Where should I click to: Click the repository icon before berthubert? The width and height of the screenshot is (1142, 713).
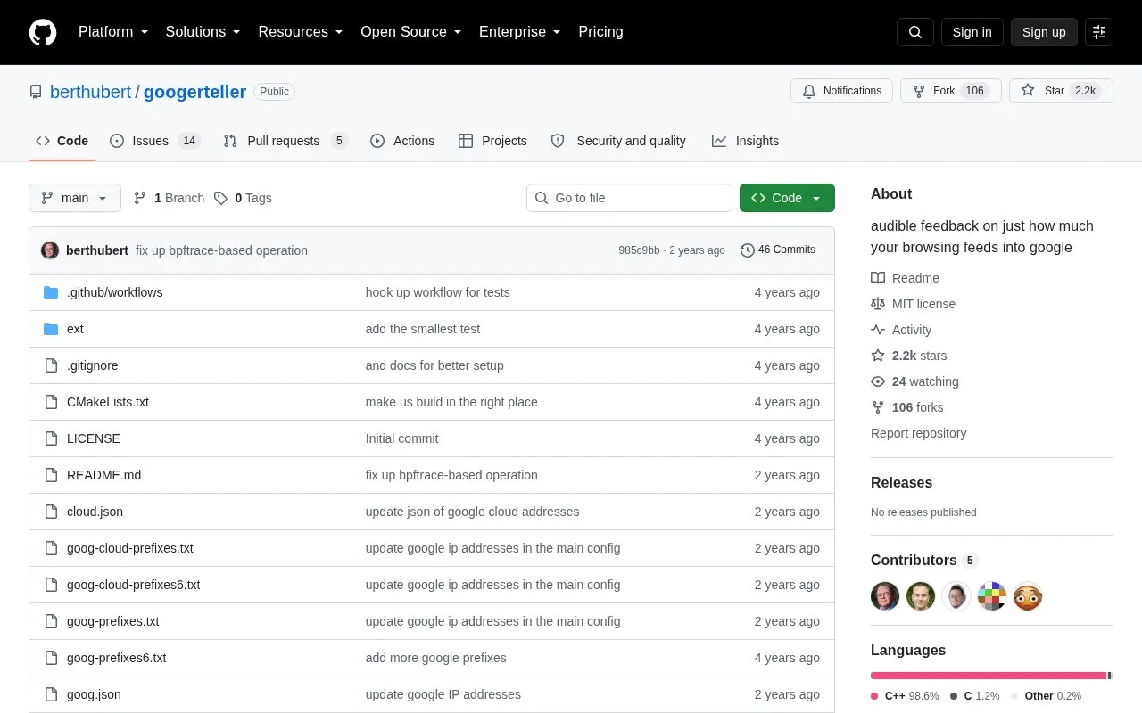pos(36,92)
